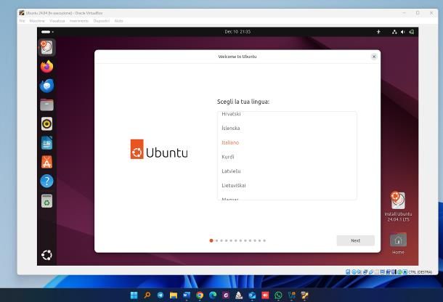443x302 pixels.
Task: Open the Macchina menu in VirtualBox
Action: pyautogui.click(x=37, y=21)
